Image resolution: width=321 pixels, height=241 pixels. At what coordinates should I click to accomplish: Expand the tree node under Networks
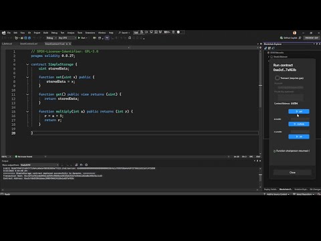[269, 57]
